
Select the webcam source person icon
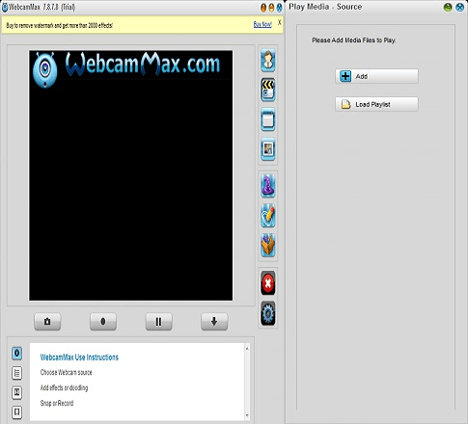click(268, 60)
